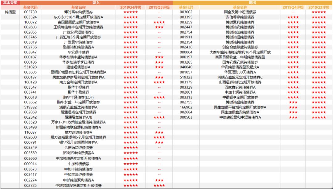Screen dimensions: 333x189
Task: Select fund code 003259
Action: pyautogui.click(x=186, y=22)
